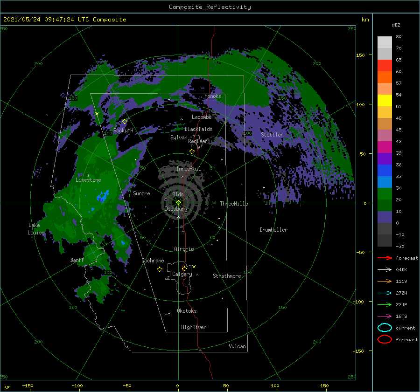Click the Lake Louise label
The width and height of the screenshot is (420, 392).
click(36, 229)
